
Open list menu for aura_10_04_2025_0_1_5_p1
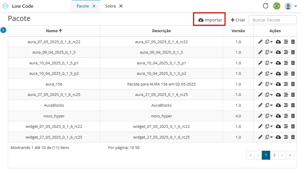point(286,63)
